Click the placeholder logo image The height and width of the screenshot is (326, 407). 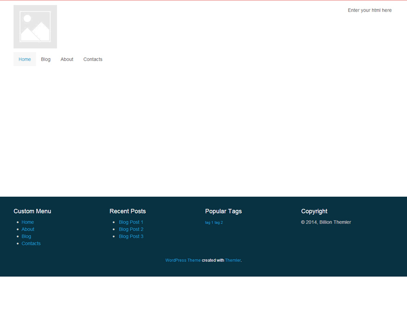tap(35, 27)
